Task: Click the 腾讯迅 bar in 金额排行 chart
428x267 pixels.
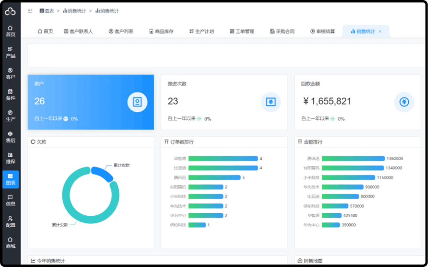Action: [353, 159]
